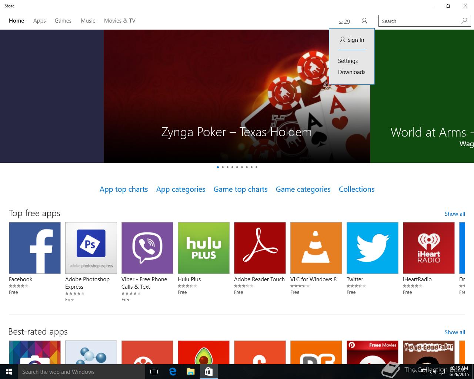Click the Hulu Plus app name text
Viewport: 474px width, 379px height.
189,279
